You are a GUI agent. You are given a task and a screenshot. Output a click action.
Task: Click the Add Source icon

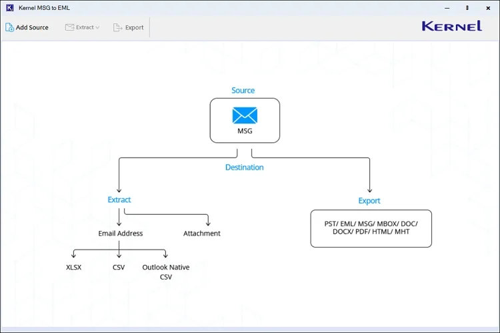pos(9,27)
